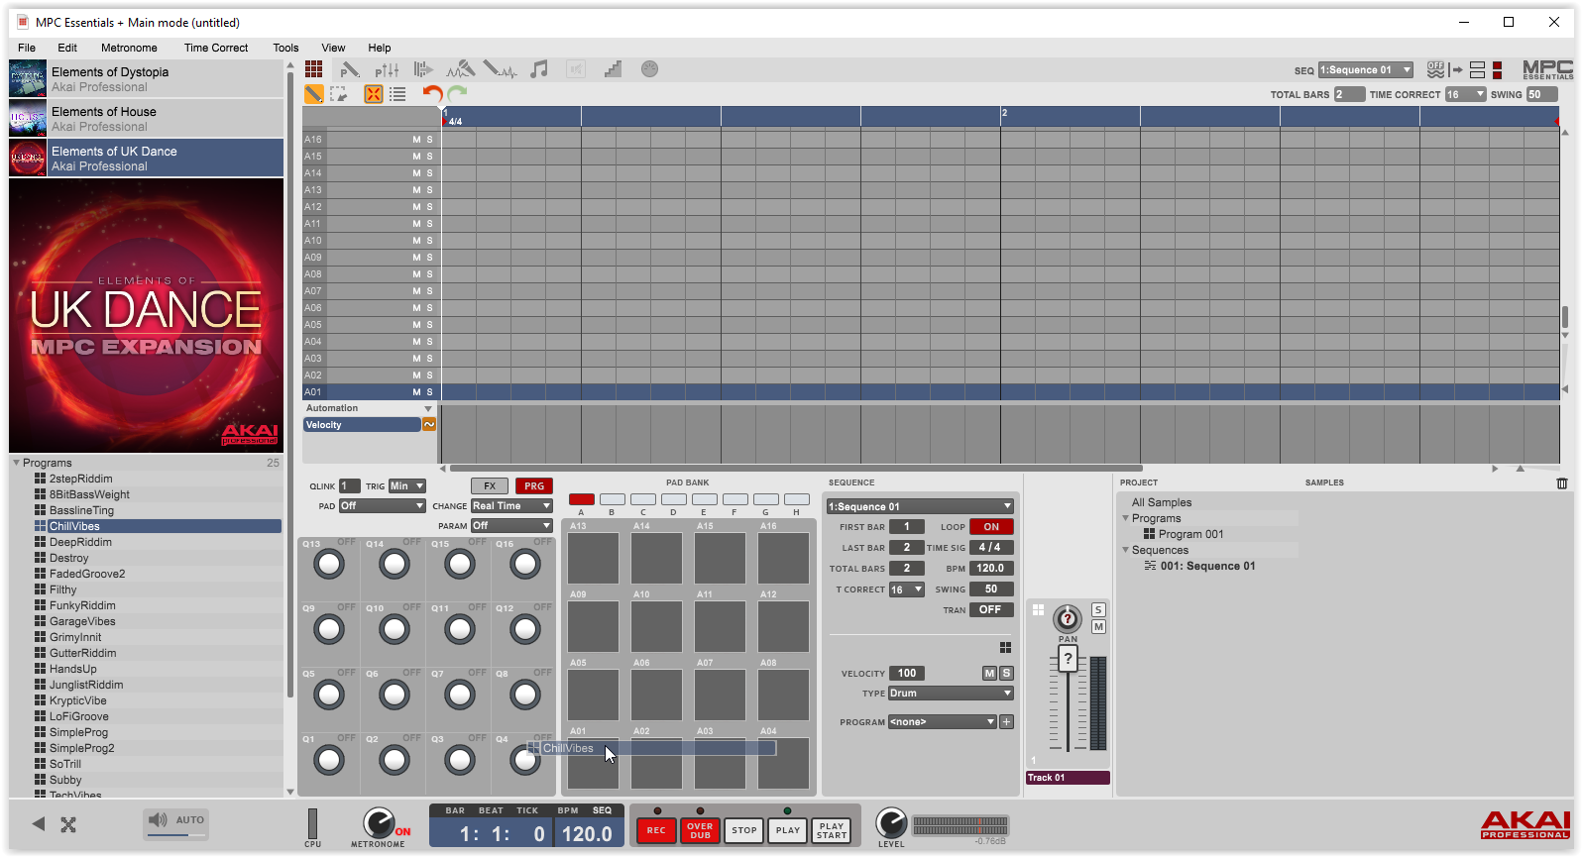Open the TRIG Min dropdown

(406, 486)
